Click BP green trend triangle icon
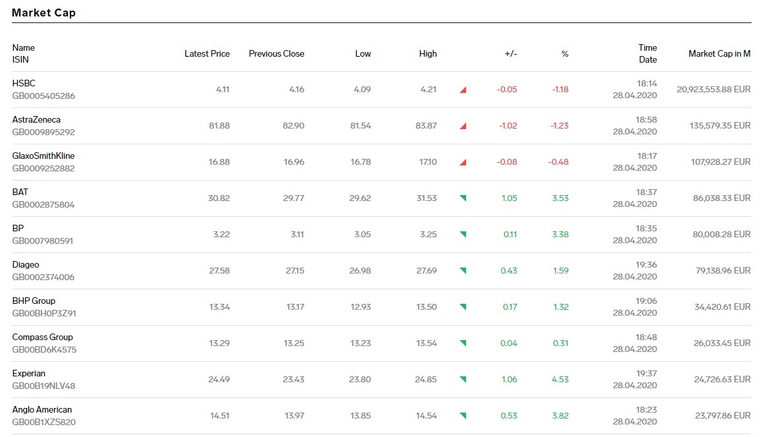 point(463,235)
